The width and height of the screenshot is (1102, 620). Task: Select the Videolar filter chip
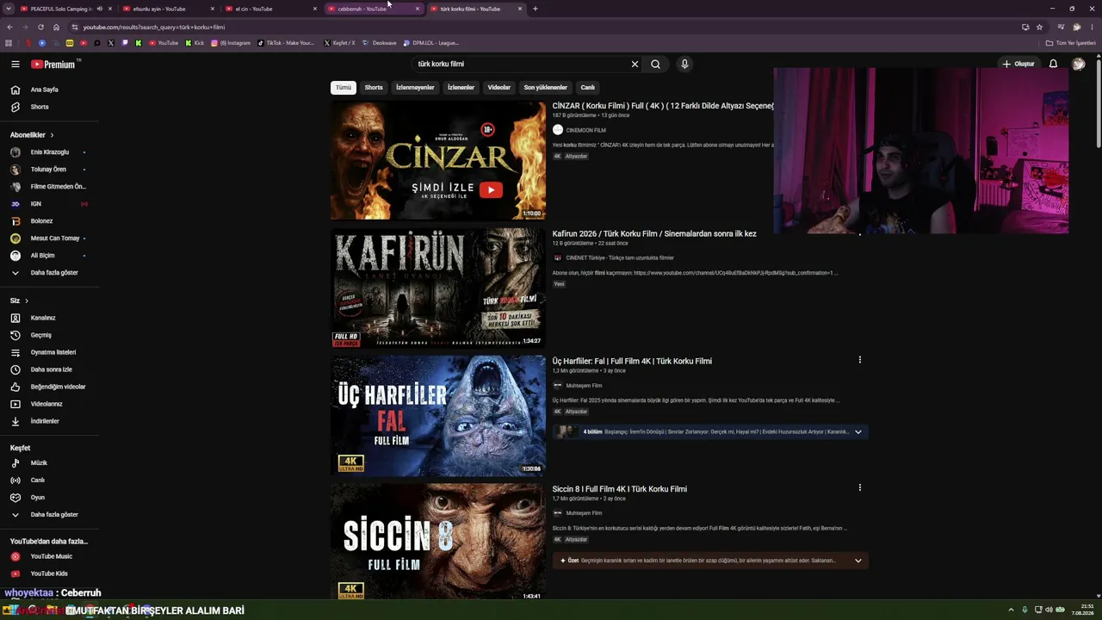499,87
